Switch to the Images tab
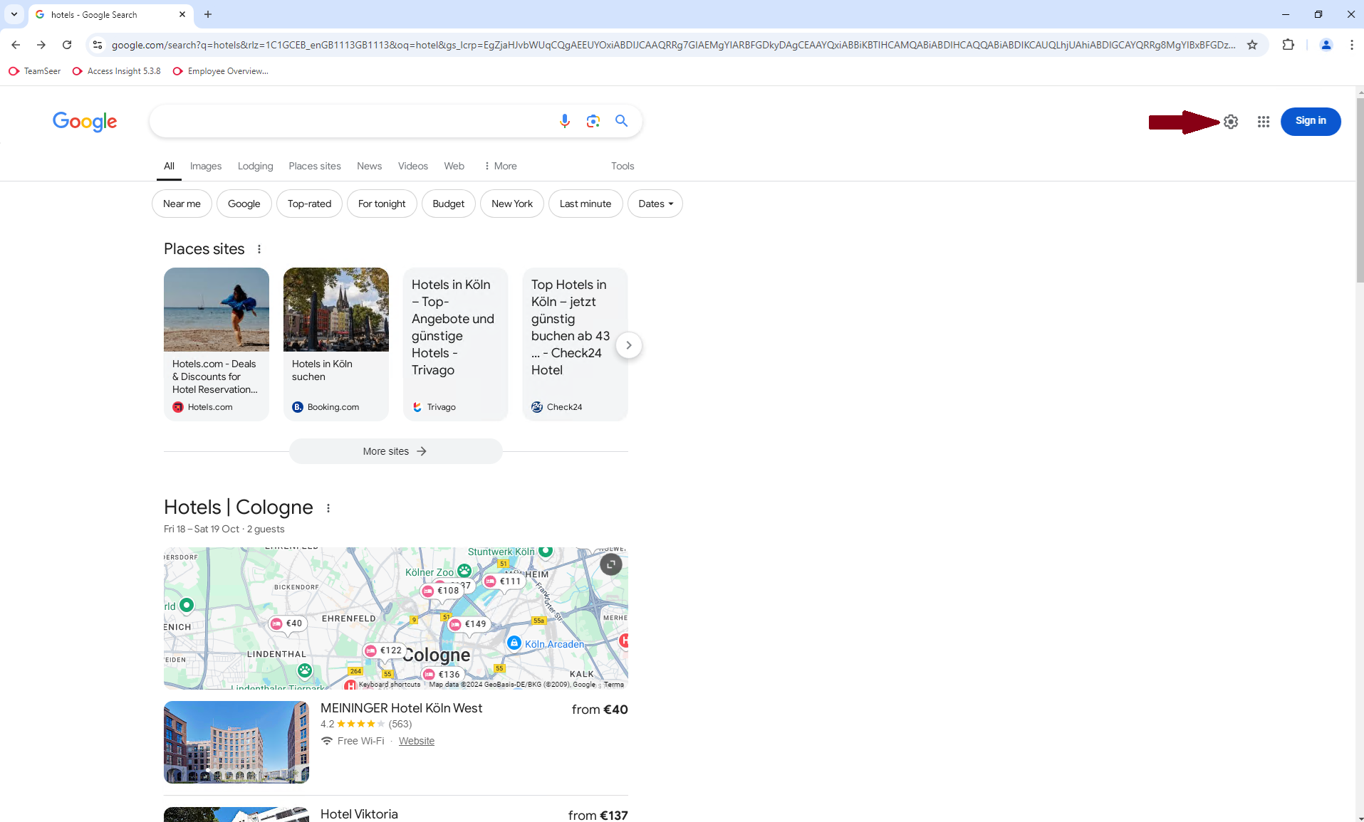The width and height of the screenshot is (1364, 822). [x=206, y=166]
